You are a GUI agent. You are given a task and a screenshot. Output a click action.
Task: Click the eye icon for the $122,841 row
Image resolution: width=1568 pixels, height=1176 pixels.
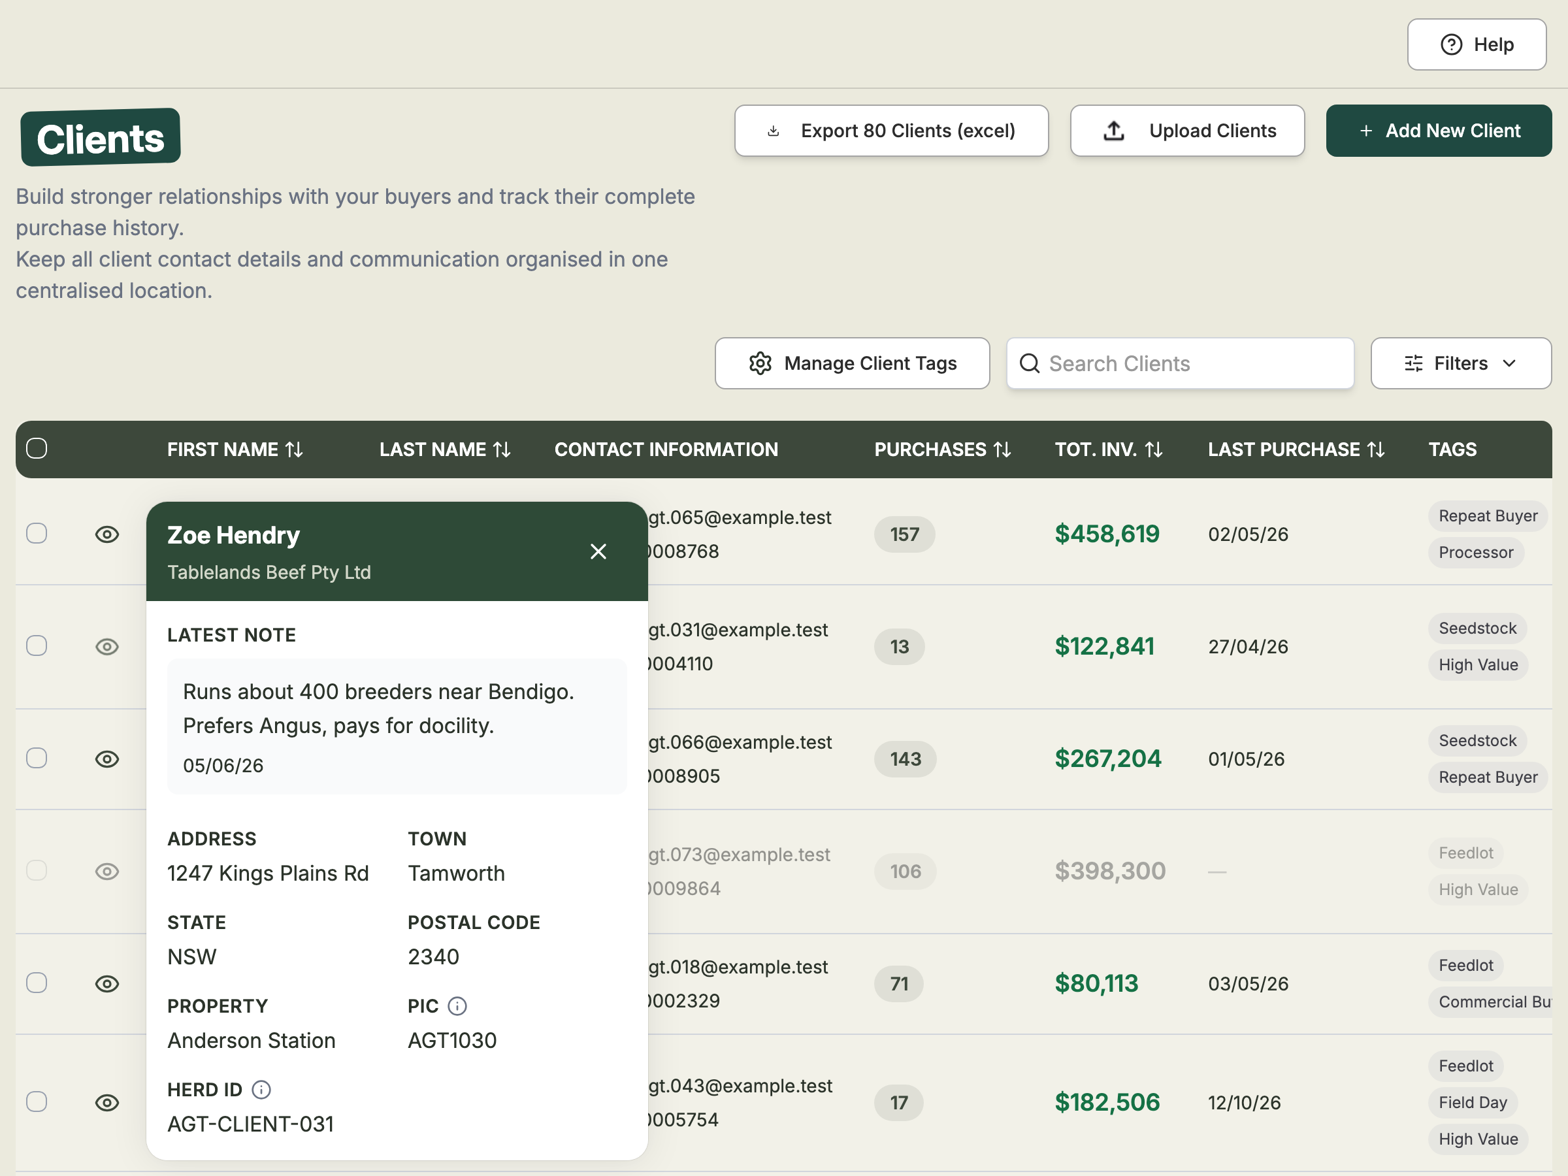(107, 647)
